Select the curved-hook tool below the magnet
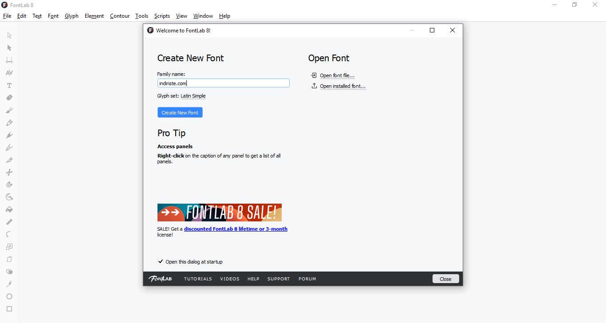Screen dimensions: 606x323 (x=9, y=197)
